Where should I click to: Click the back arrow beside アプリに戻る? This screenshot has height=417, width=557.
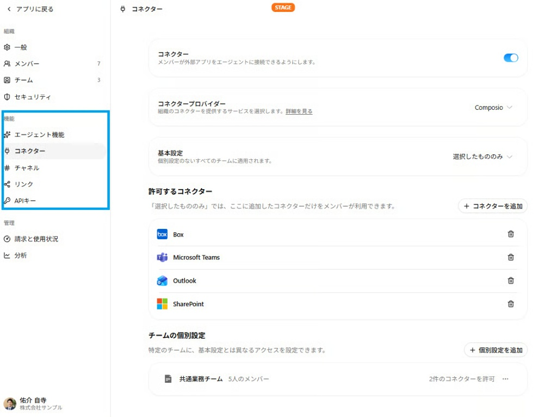tap(9, 9)
